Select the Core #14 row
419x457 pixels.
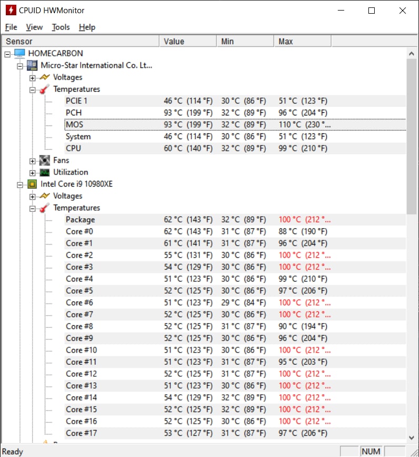[235, 397]
